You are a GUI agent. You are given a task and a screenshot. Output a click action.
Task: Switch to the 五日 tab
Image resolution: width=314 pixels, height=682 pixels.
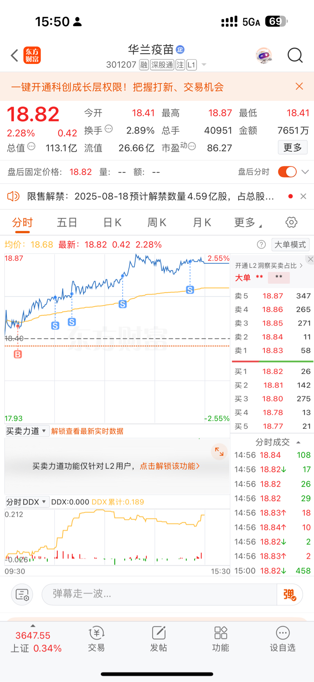(67, 222)
